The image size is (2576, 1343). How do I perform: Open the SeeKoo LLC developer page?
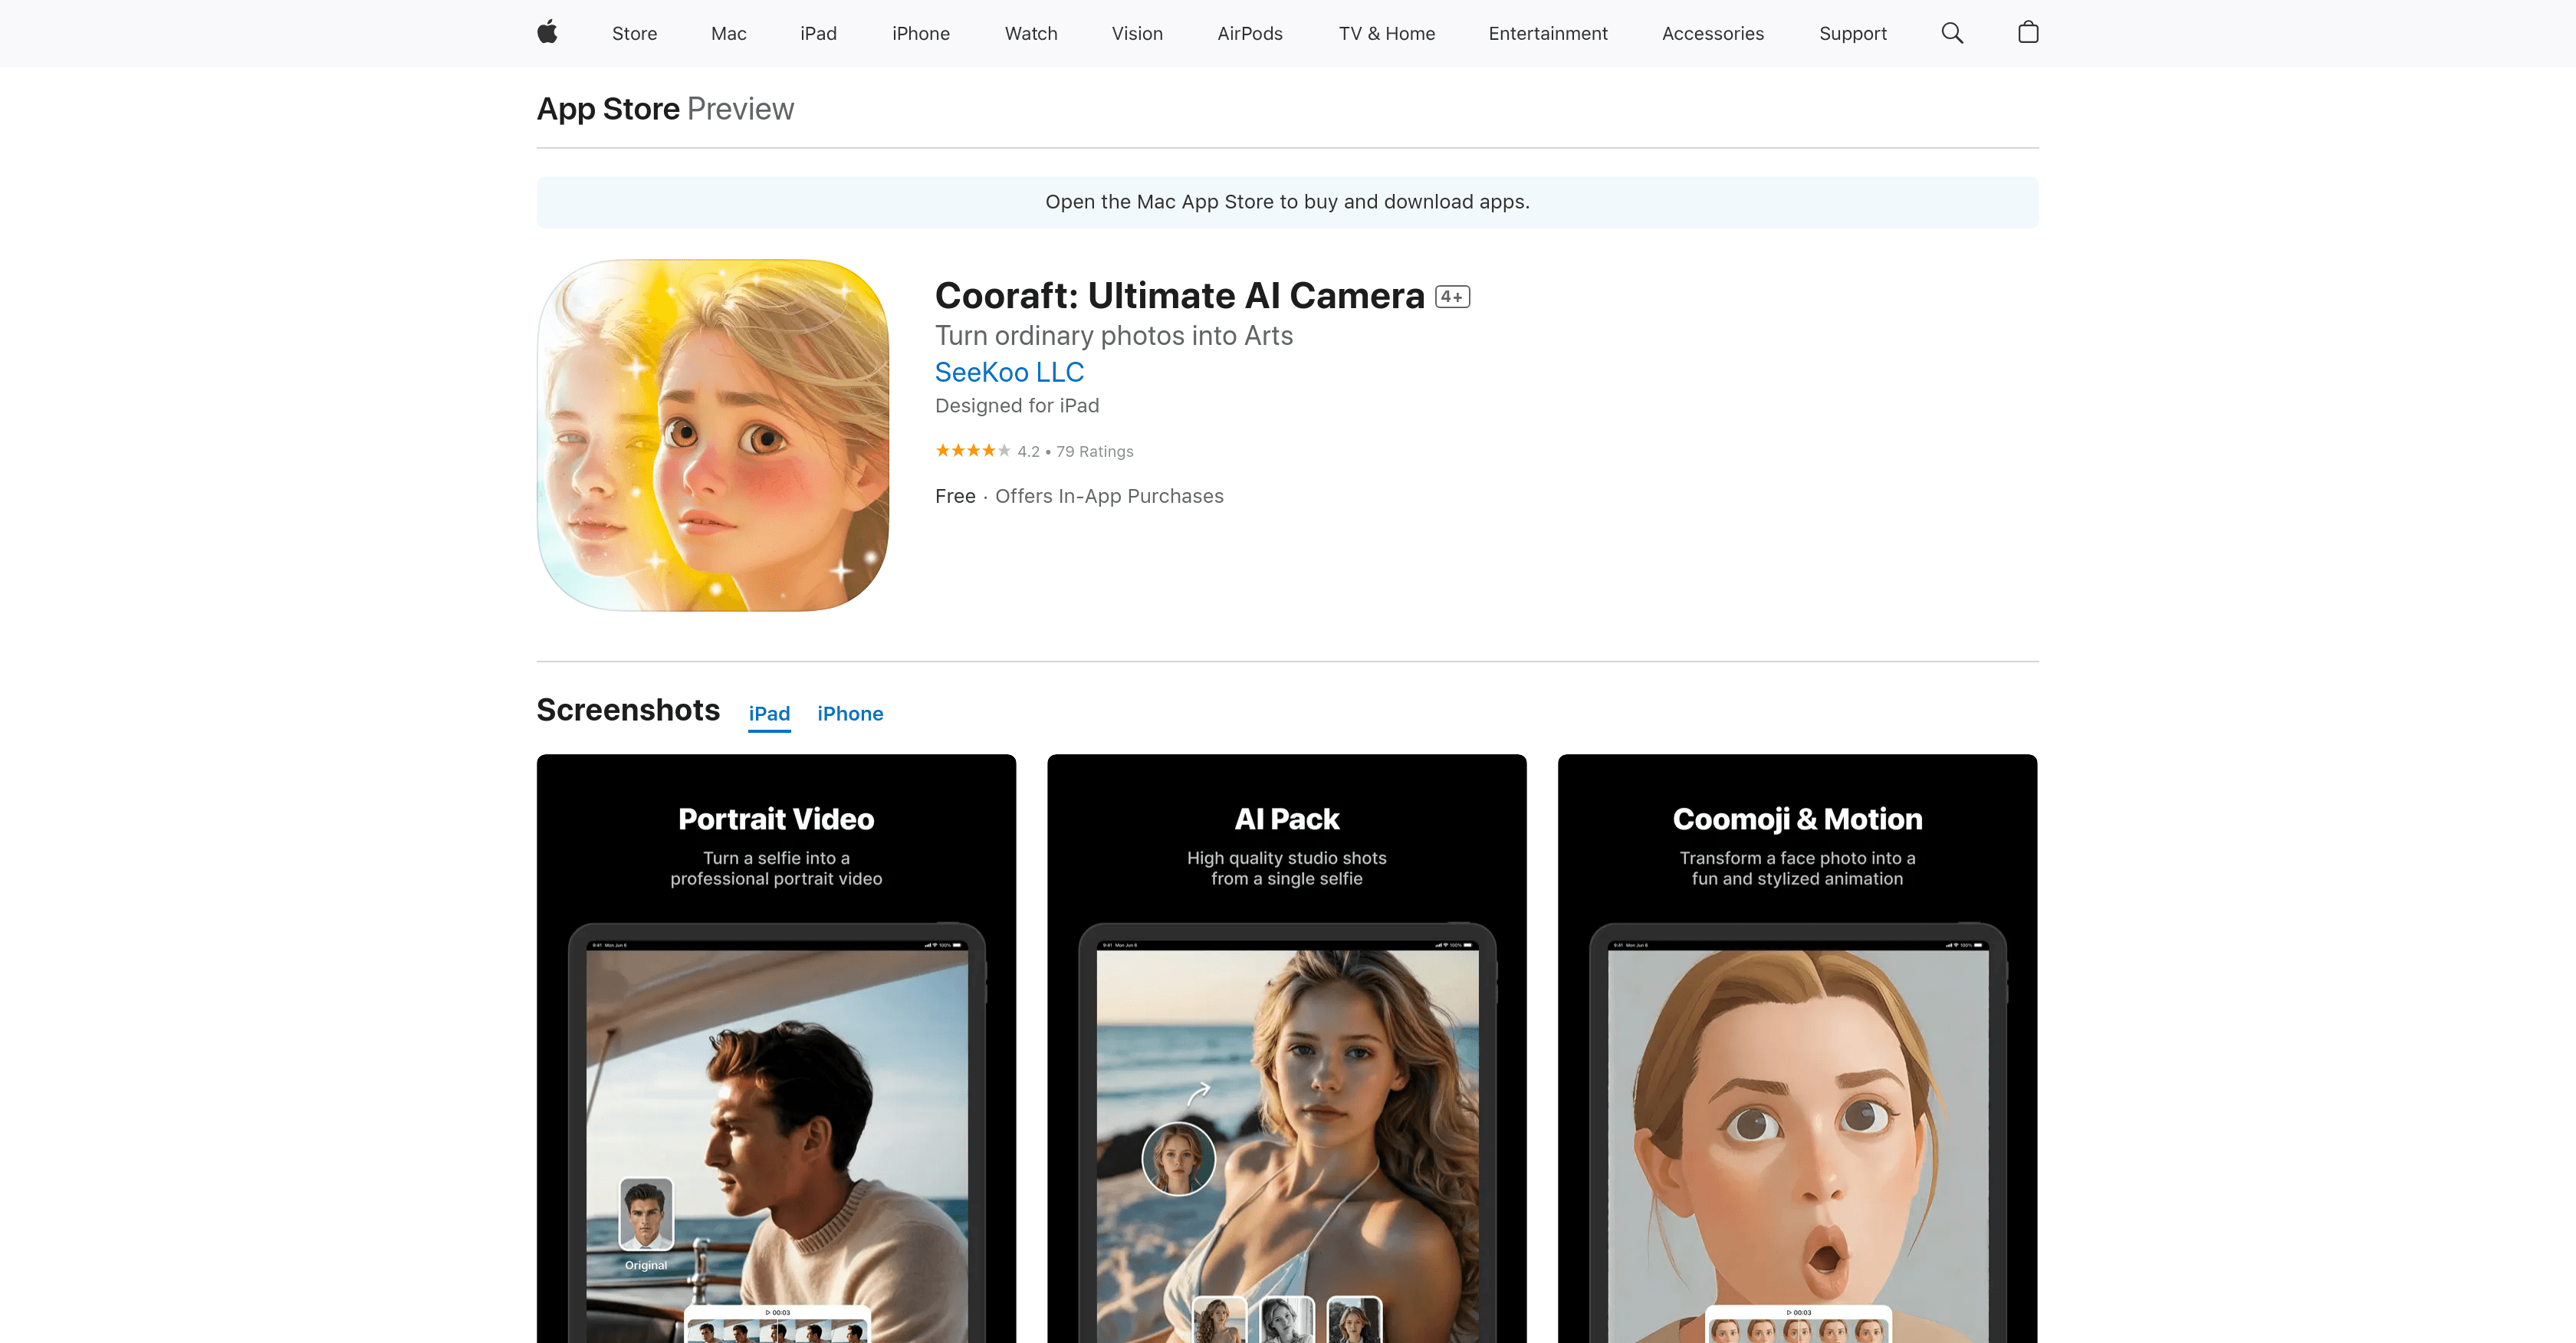1009,372
